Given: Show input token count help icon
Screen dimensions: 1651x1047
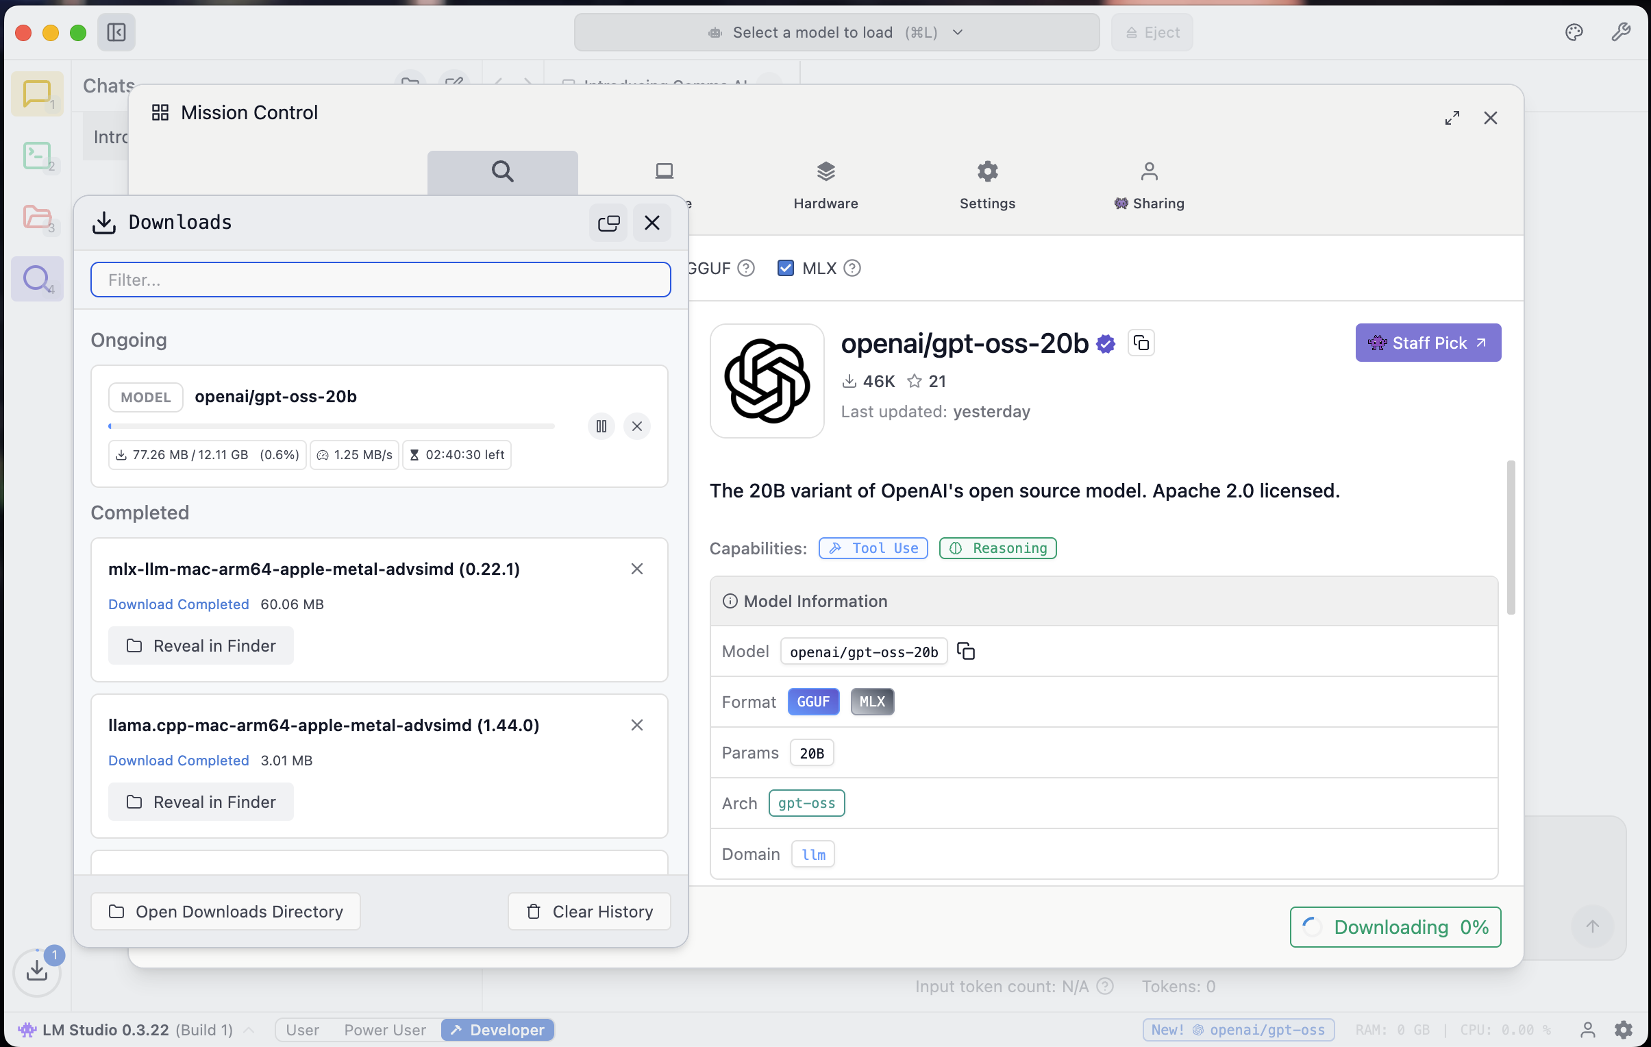Looking at the screenshot, I should [x=1105, y=987].
